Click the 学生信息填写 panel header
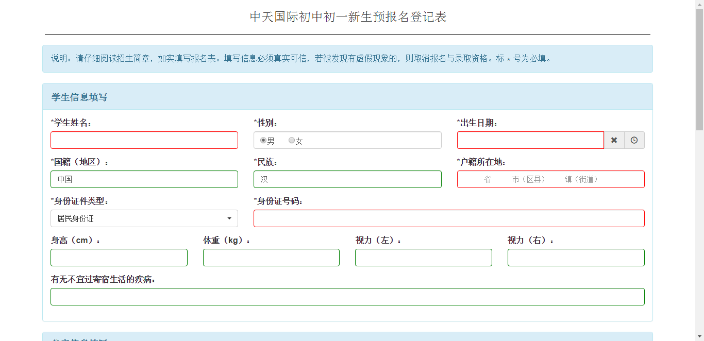 347,97
